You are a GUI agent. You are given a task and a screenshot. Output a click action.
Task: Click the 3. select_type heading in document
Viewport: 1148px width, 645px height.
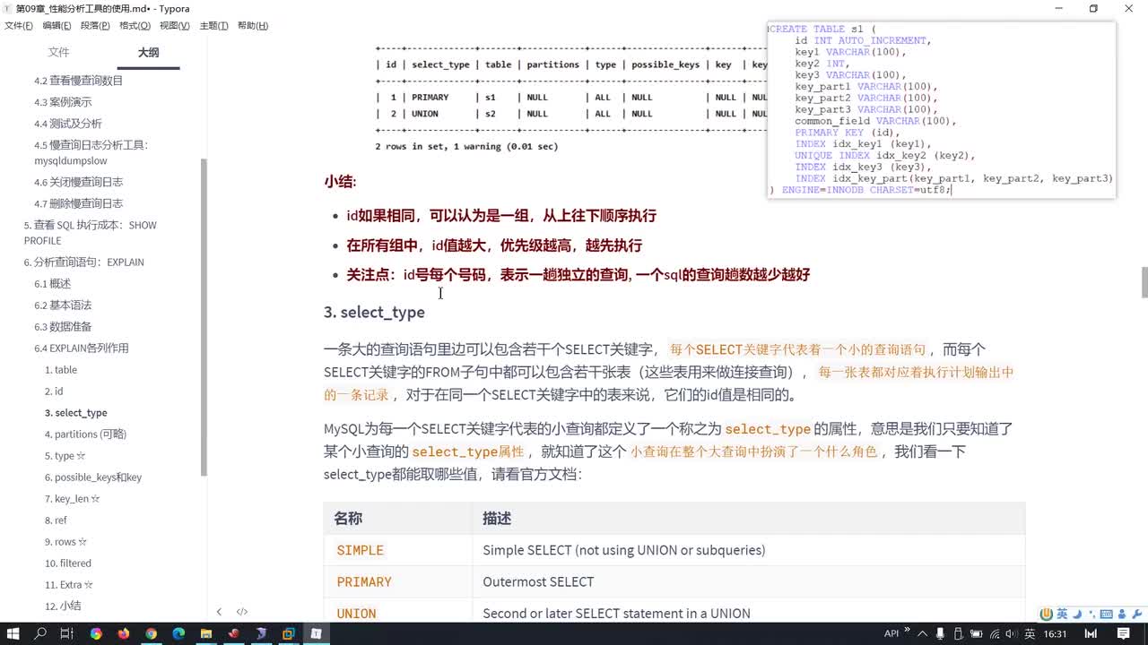point(374,312)
